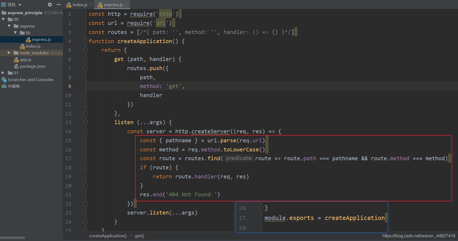Screen dimensions: 458x241
Task: Open index.js in project tree
Action: click(x=33, y=46)
